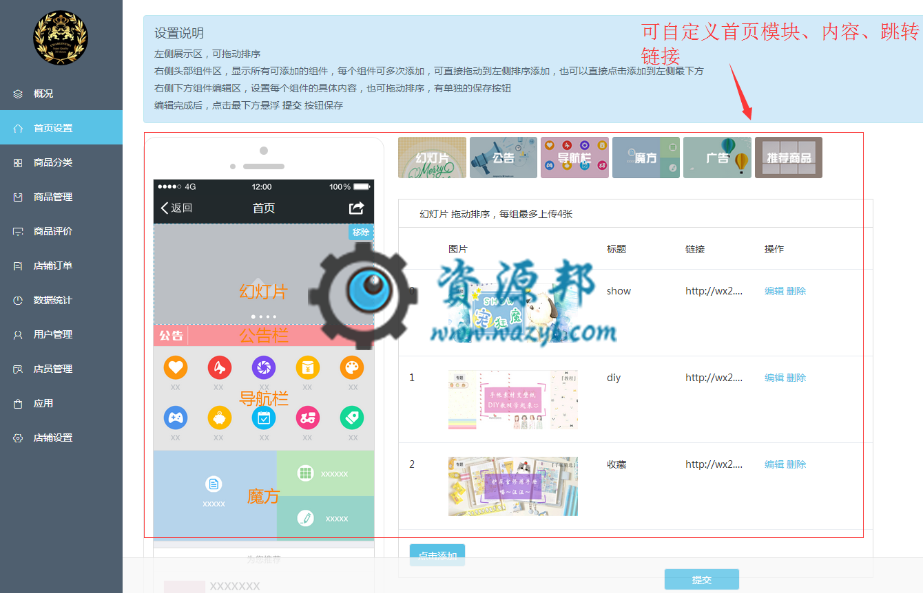Click 编辑 for the diy row

(774, 378)
